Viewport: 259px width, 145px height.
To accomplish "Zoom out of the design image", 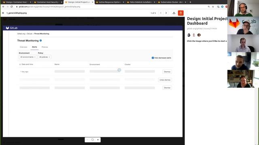I will [x=87, y=140].
